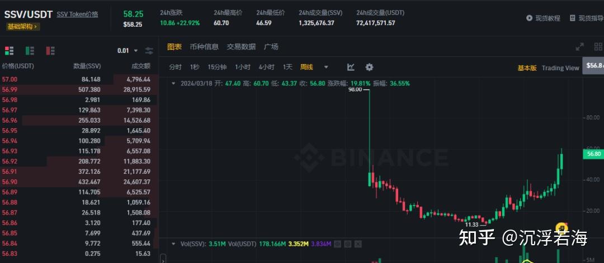Show combined buy and sell order book view
This screenshot has height=263, width=604.
coord(10,51)
